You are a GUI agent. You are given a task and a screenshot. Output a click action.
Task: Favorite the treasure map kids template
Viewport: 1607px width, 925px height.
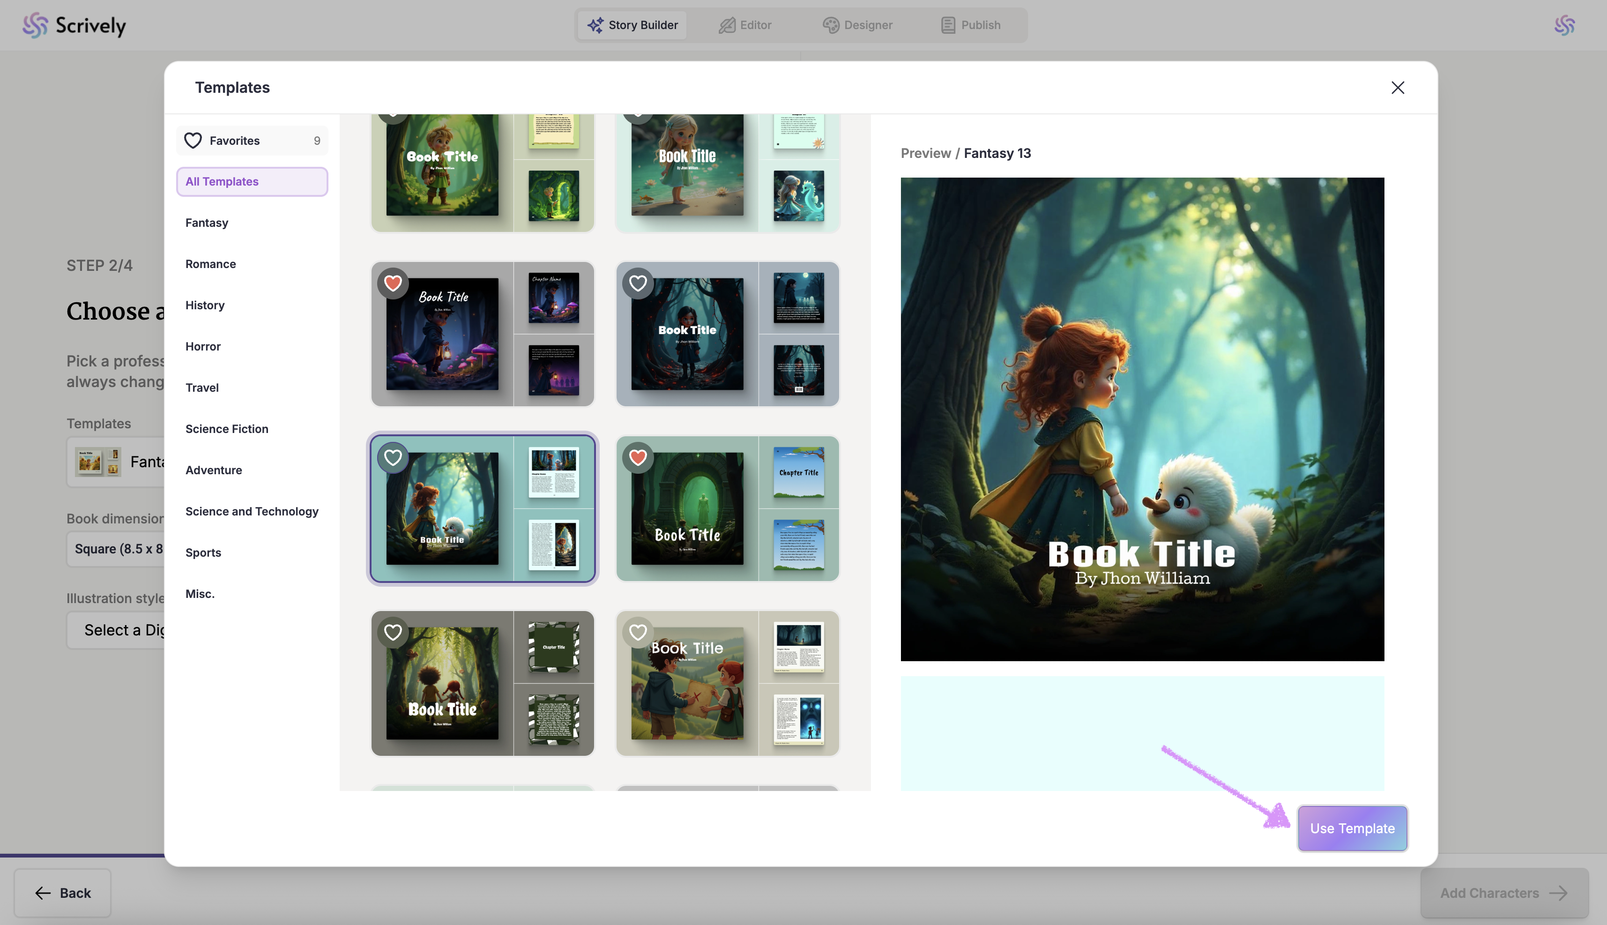[638, 632]
